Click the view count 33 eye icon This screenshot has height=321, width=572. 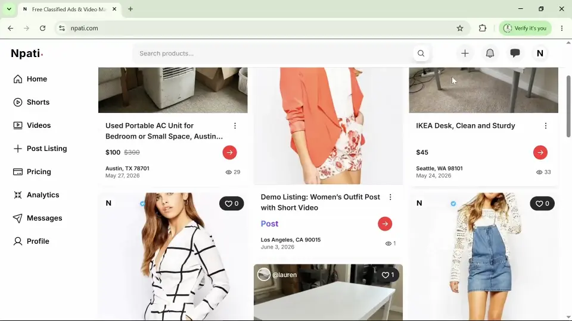[539, 172]
